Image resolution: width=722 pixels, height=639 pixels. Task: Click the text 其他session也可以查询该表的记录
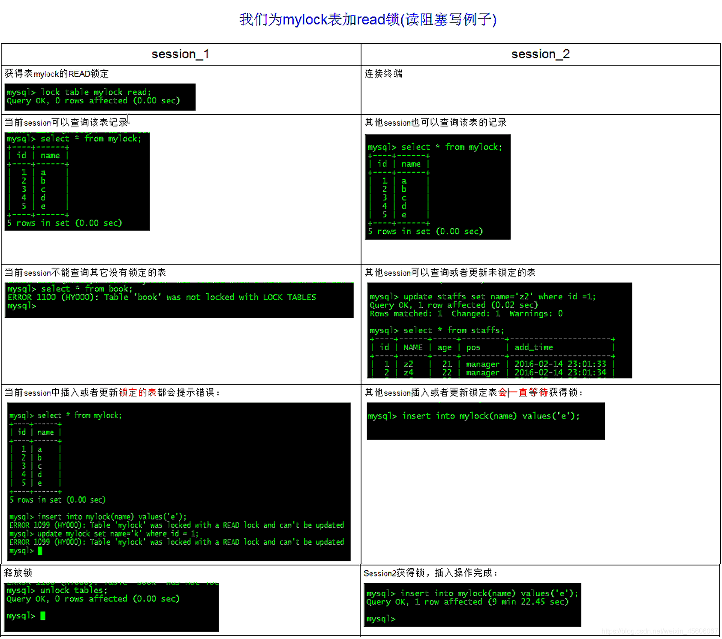(436, 123)
